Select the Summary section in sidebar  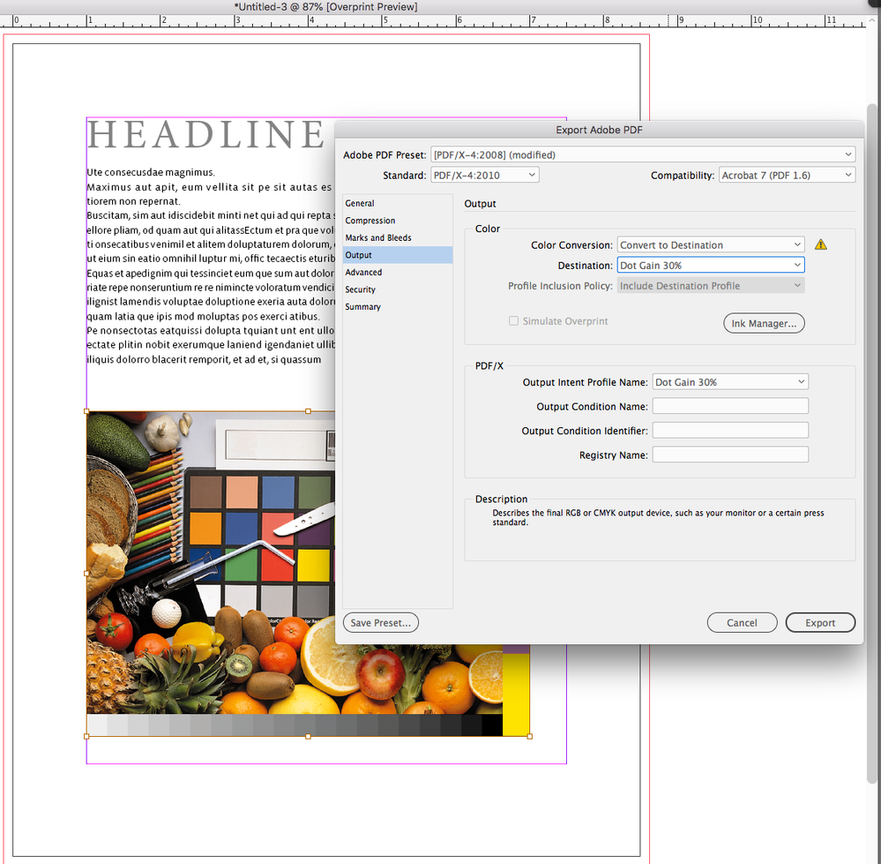coord(397,307)
